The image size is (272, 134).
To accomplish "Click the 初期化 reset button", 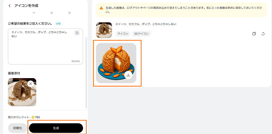I will pyautogui.click(x=18, y=128).
